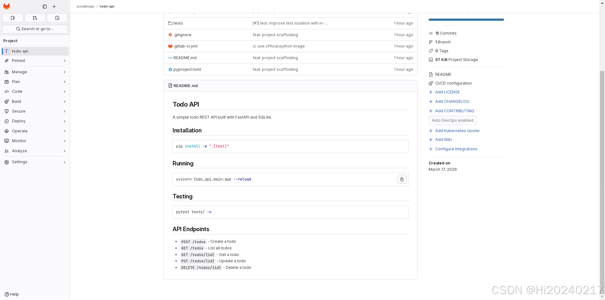Expand the Deploy menu
Image resolution: width=605 pixels, height=300 pixels.
pyautogui.click(x=35, y=121)
